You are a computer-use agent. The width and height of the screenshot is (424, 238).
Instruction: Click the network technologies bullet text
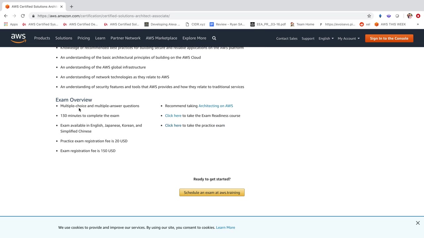coord(115,77)
